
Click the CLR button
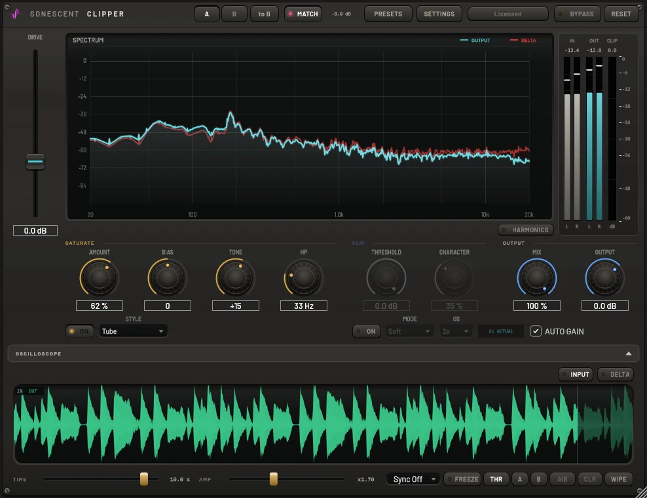pyautogui.click(x=589, y=479)
